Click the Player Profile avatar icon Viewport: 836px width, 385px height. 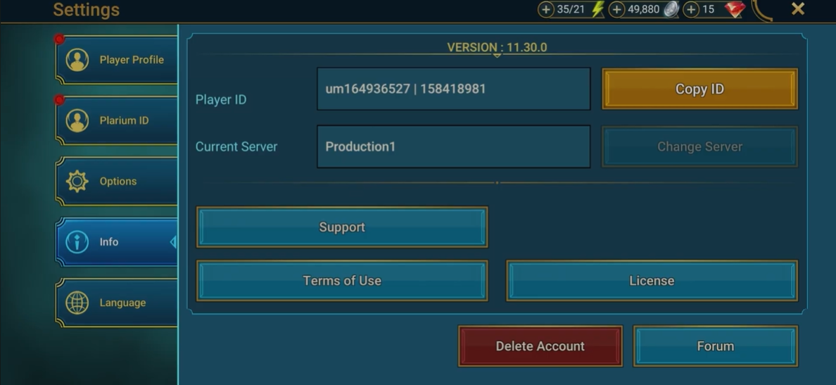click(x=77, y=60)
